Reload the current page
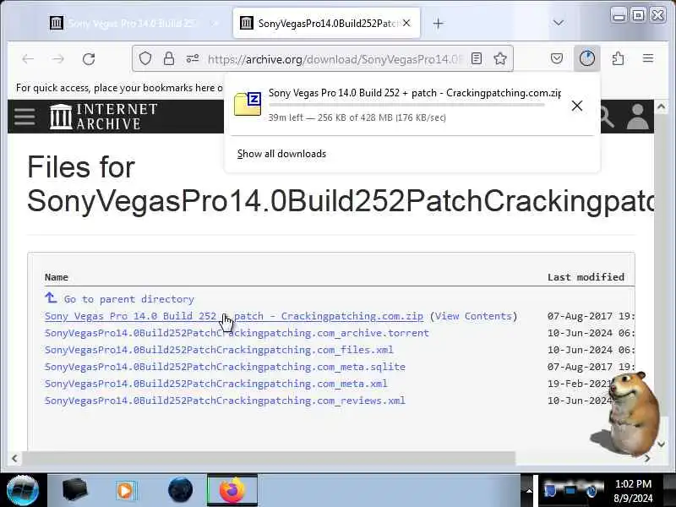Screen dimensions: 676x507 click(x=89, y=58)
